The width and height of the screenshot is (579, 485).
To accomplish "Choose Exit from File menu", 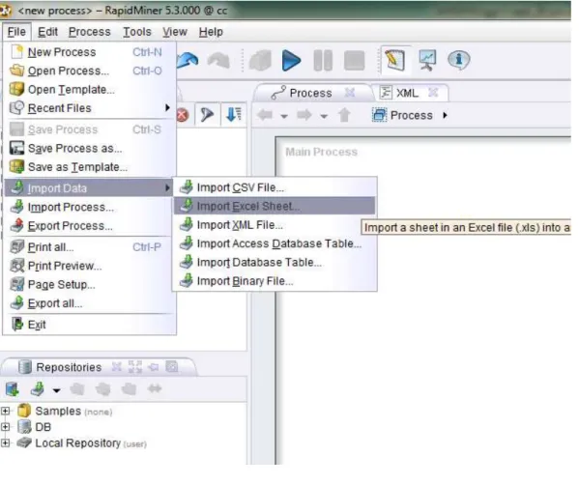I will click(89, 325).
